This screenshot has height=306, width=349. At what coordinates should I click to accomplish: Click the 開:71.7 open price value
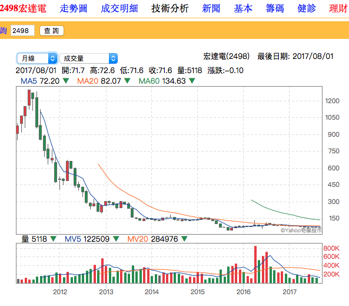tap(73, 71)
